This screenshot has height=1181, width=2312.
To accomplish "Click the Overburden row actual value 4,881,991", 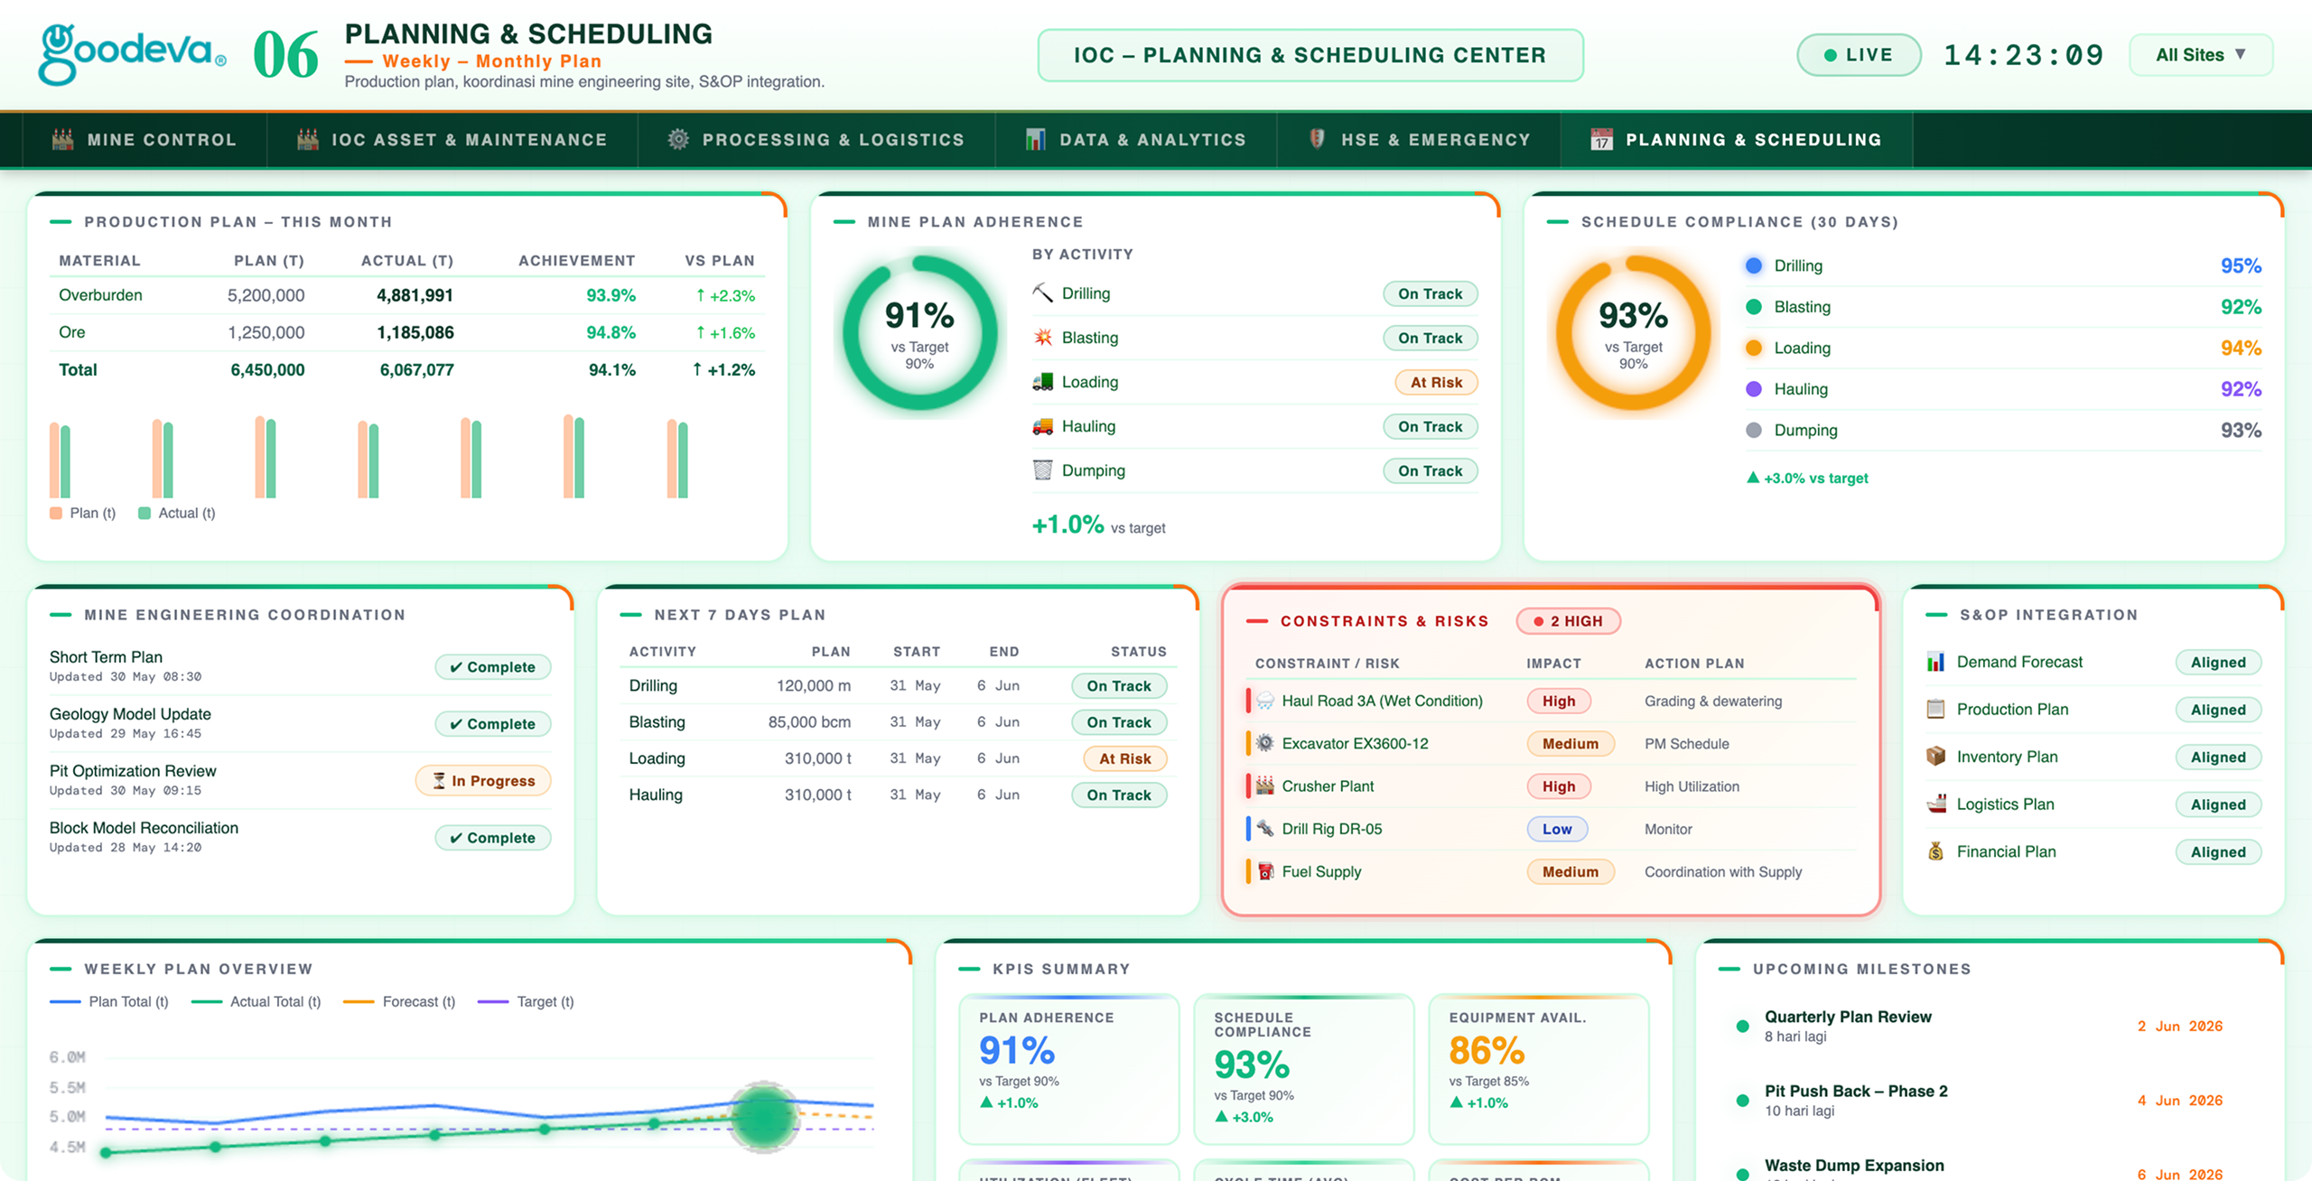I will tap(415, 295).
